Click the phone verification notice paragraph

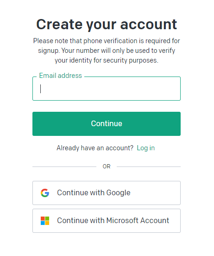[107, 51]
